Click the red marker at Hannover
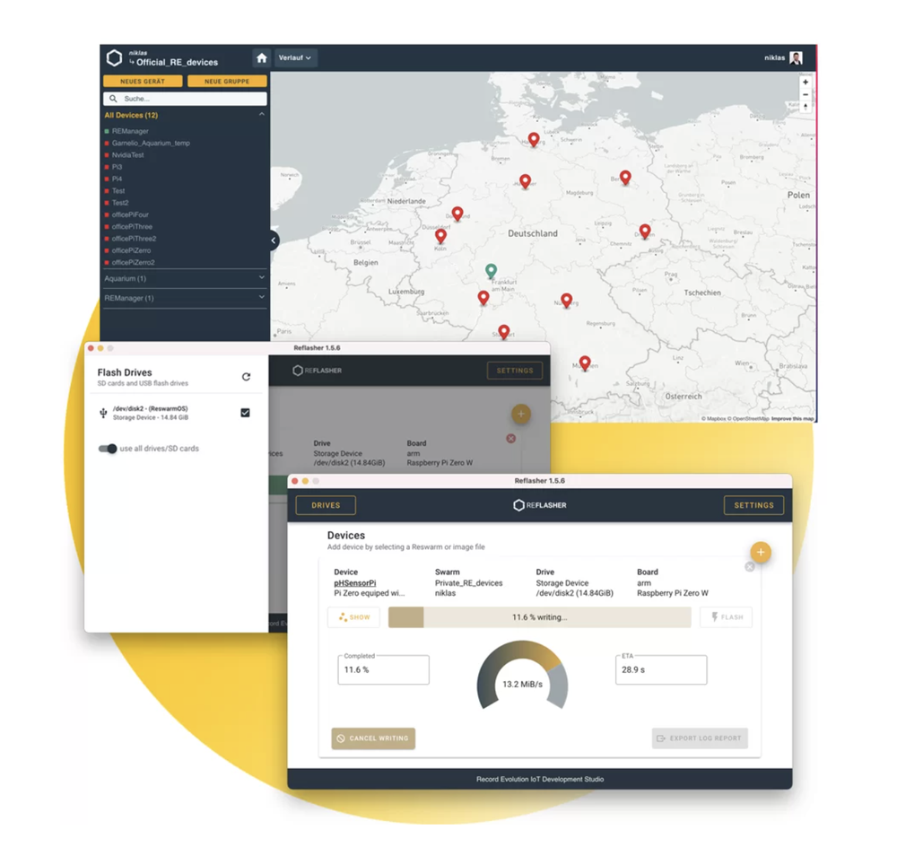Viewport: 897px width, 856px height. click(x=525, y=181)
